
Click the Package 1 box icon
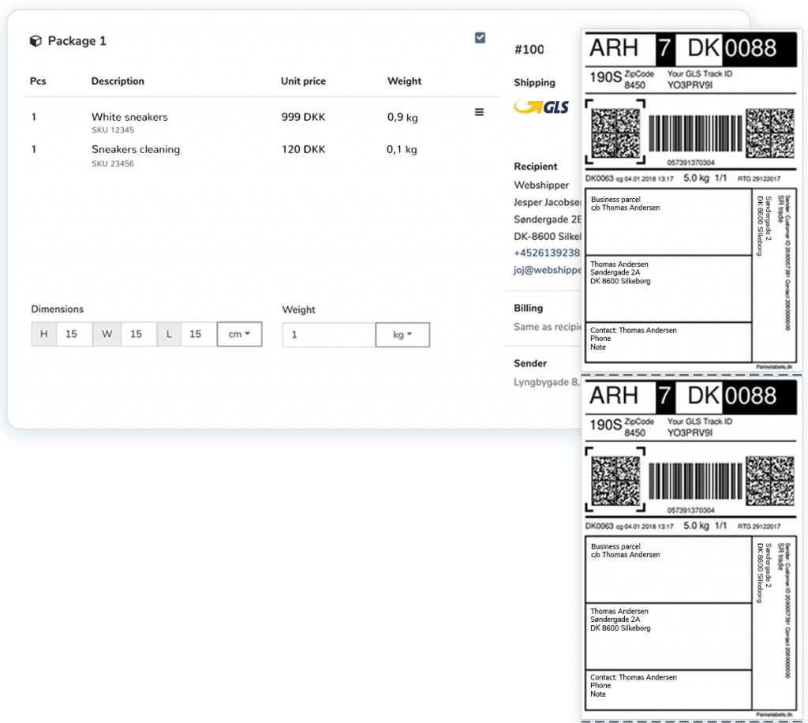point(36,41)
